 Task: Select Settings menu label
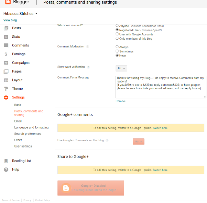(18, 97)
